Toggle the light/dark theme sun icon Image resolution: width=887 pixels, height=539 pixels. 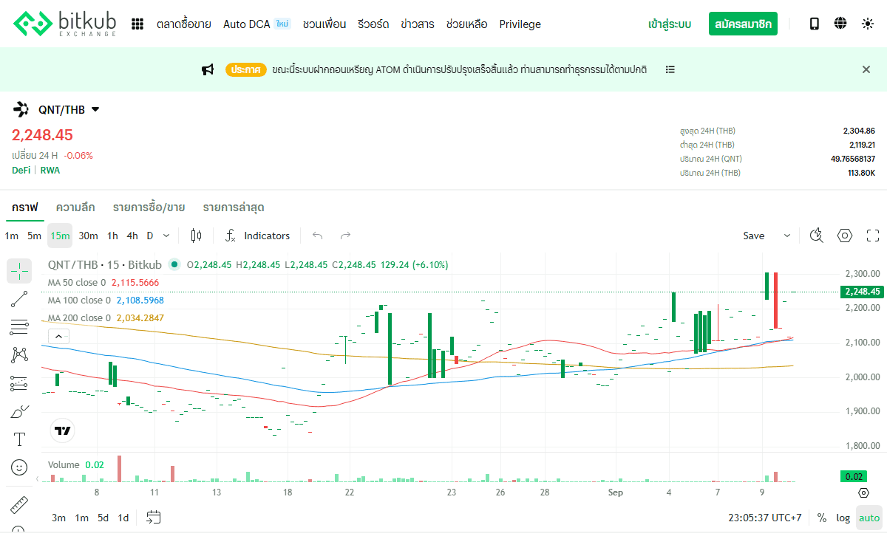pos(868,24)
